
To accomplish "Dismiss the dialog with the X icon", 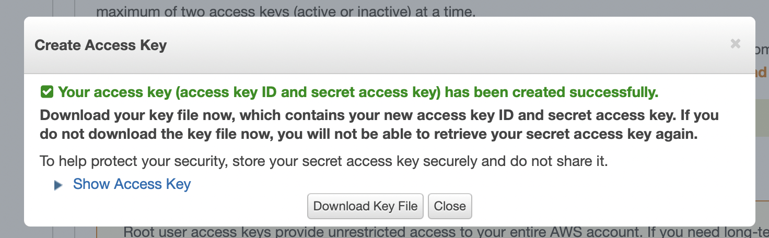I will [736, 44].
